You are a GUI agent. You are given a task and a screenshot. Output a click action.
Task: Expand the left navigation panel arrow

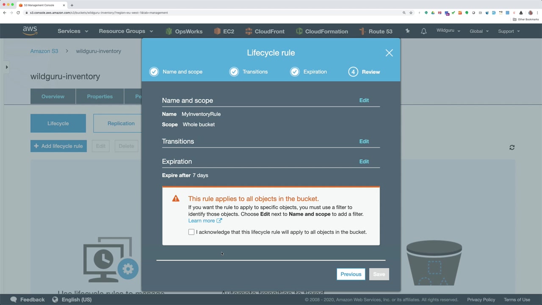(x=7, y=67)
